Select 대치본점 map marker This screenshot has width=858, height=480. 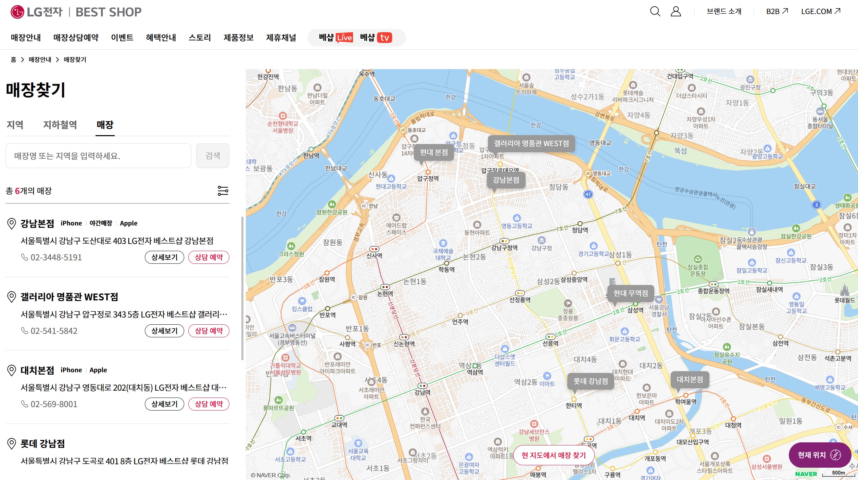pos(690,379)
